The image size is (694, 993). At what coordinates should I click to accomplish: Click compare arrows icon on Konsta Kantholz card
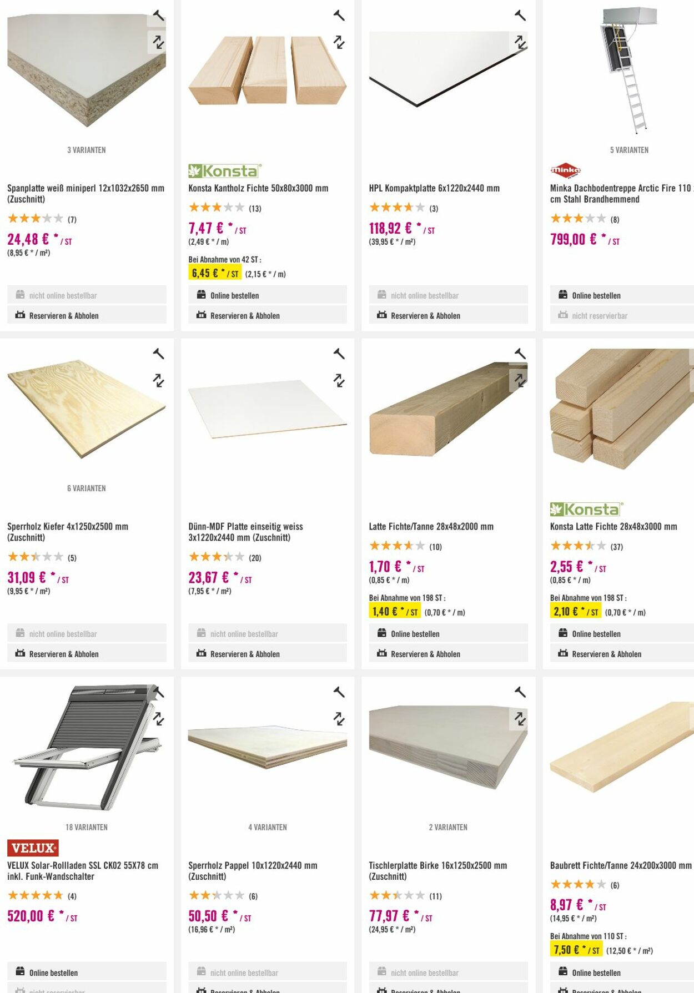[339, 42]
